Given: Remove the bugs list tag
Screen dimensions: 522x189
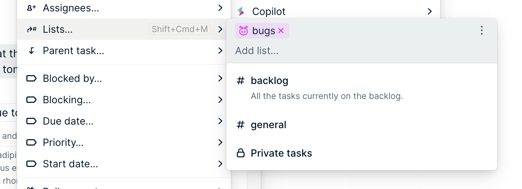Looking at the screenshot, I should point(281,31).
